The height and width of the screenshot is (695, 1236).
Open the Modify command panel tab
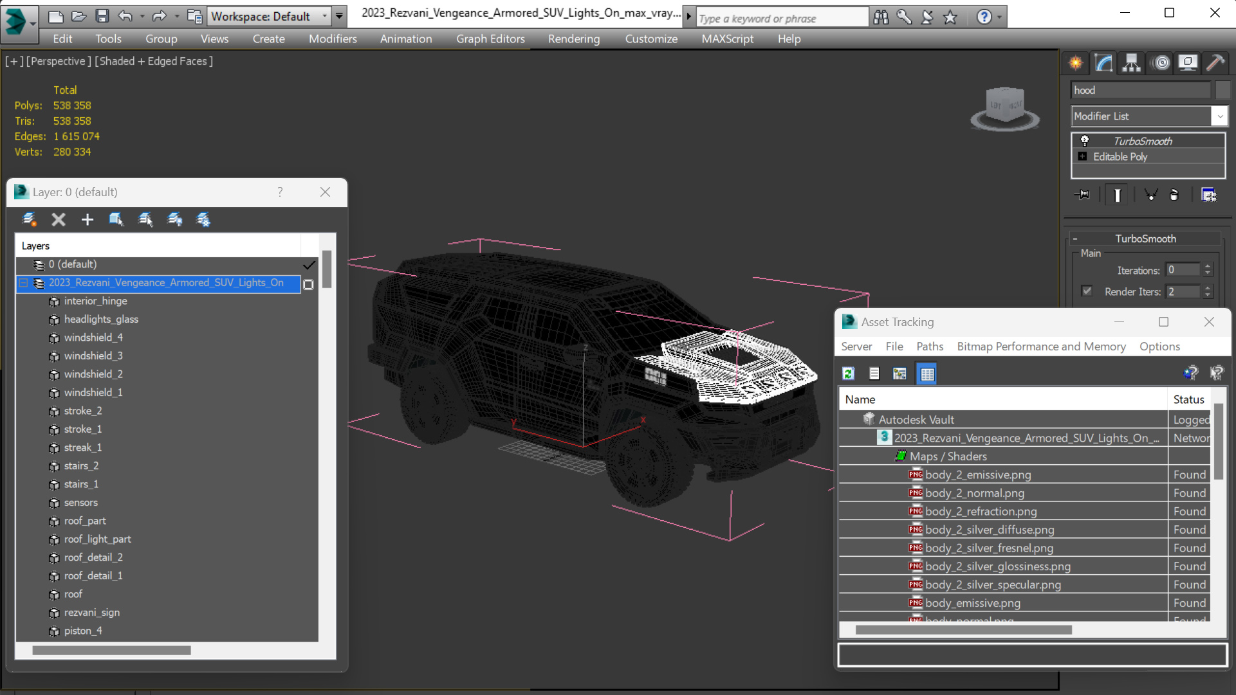1104,63
